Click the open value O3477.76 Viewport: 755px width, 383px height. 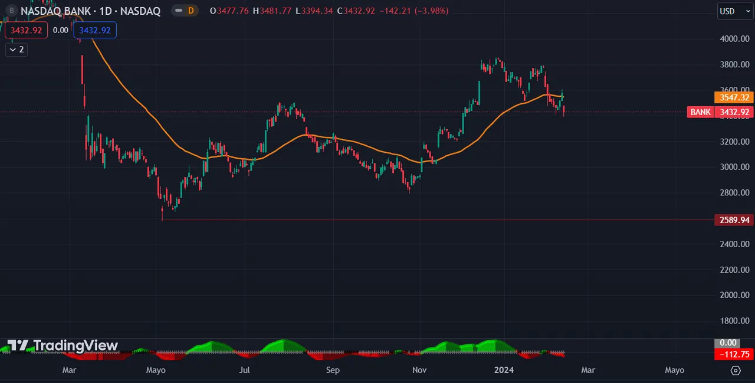click(230, 11)
